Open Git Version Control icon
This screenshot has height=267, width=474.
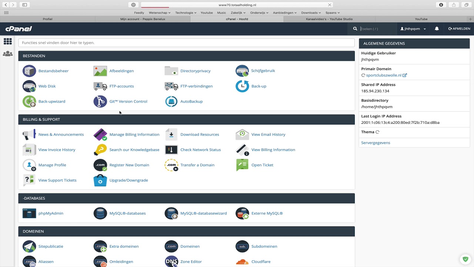click(100, 101)
